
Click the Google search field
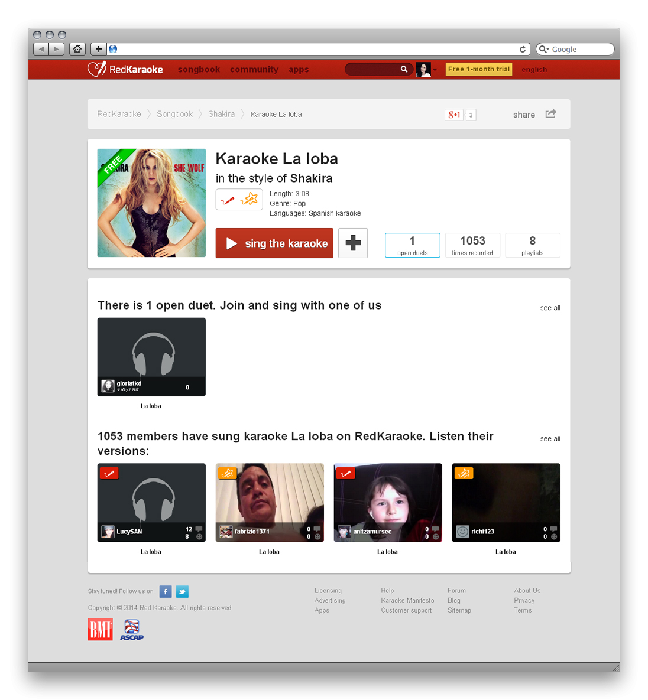(x=575, y=49)
